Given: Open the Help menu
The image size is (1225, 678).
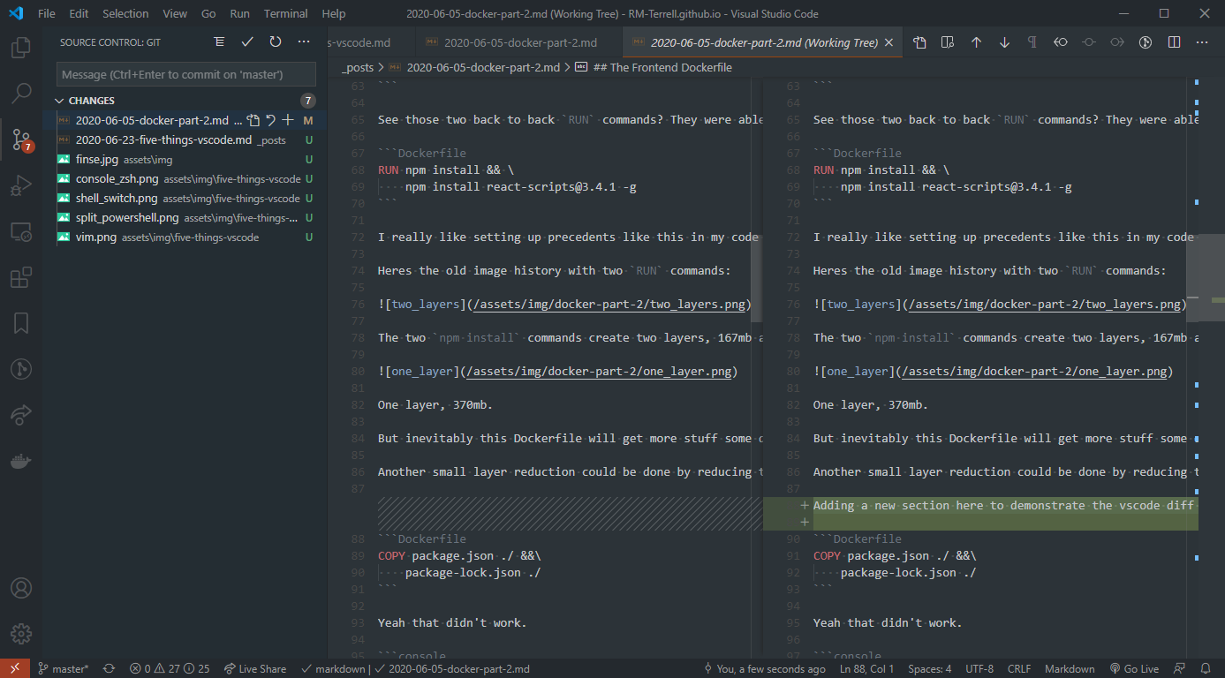Looking at the screenshot, I should (334, 14).
